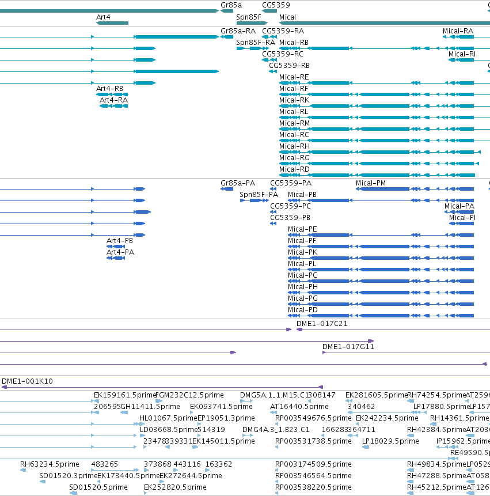The image size is (490, 496).
Task: Select the Art4 gene label
Action: (103, 17)
